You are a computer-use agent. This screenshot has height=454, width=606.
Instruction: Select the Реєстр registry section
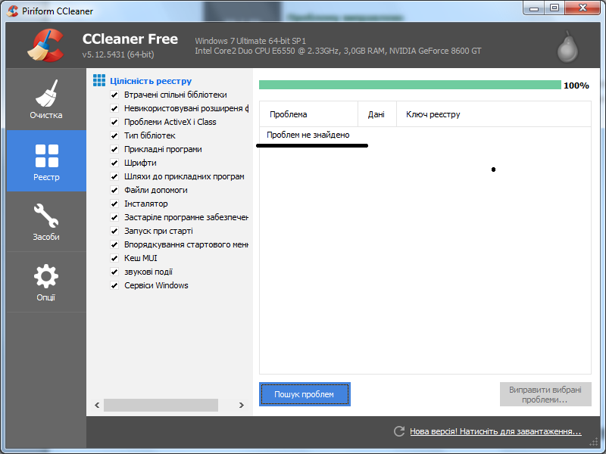[46, 160]
